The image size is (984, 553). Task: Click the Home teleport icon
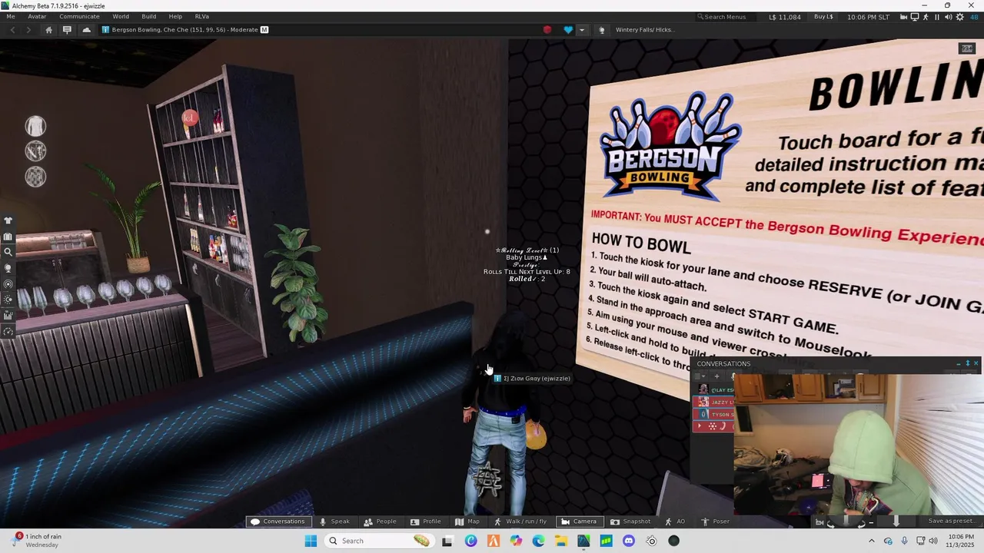(48, 30)
